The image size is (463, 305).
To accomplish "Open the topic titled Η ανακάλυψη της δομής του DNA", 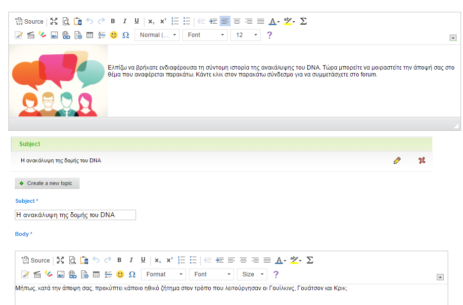I will click(61, 160).
